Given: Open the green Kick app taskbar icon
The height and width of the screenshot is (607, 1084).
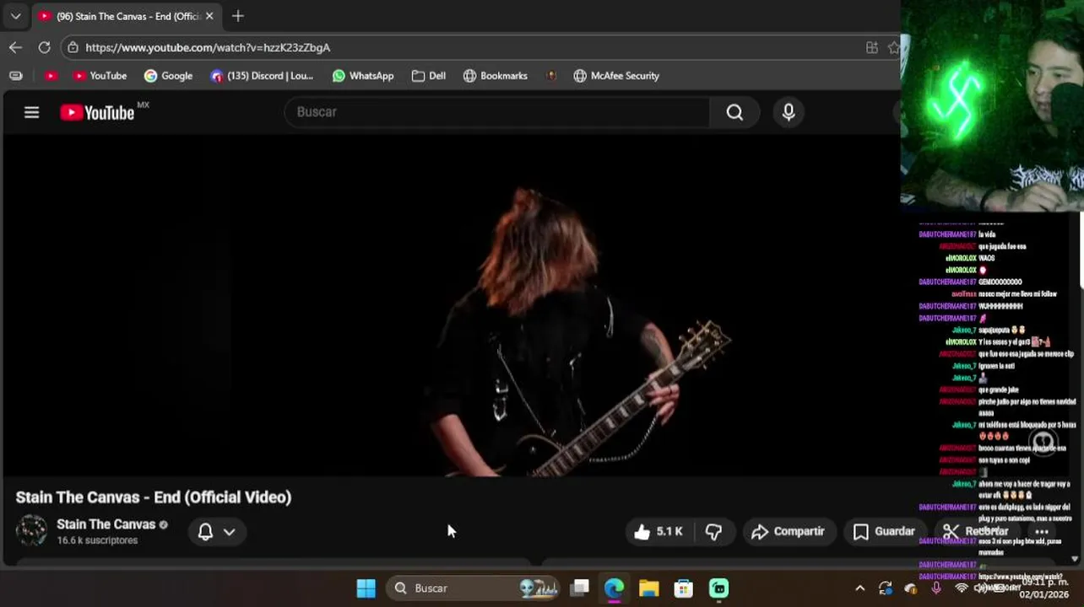Looking at the screenshot, I should (718, 588).
